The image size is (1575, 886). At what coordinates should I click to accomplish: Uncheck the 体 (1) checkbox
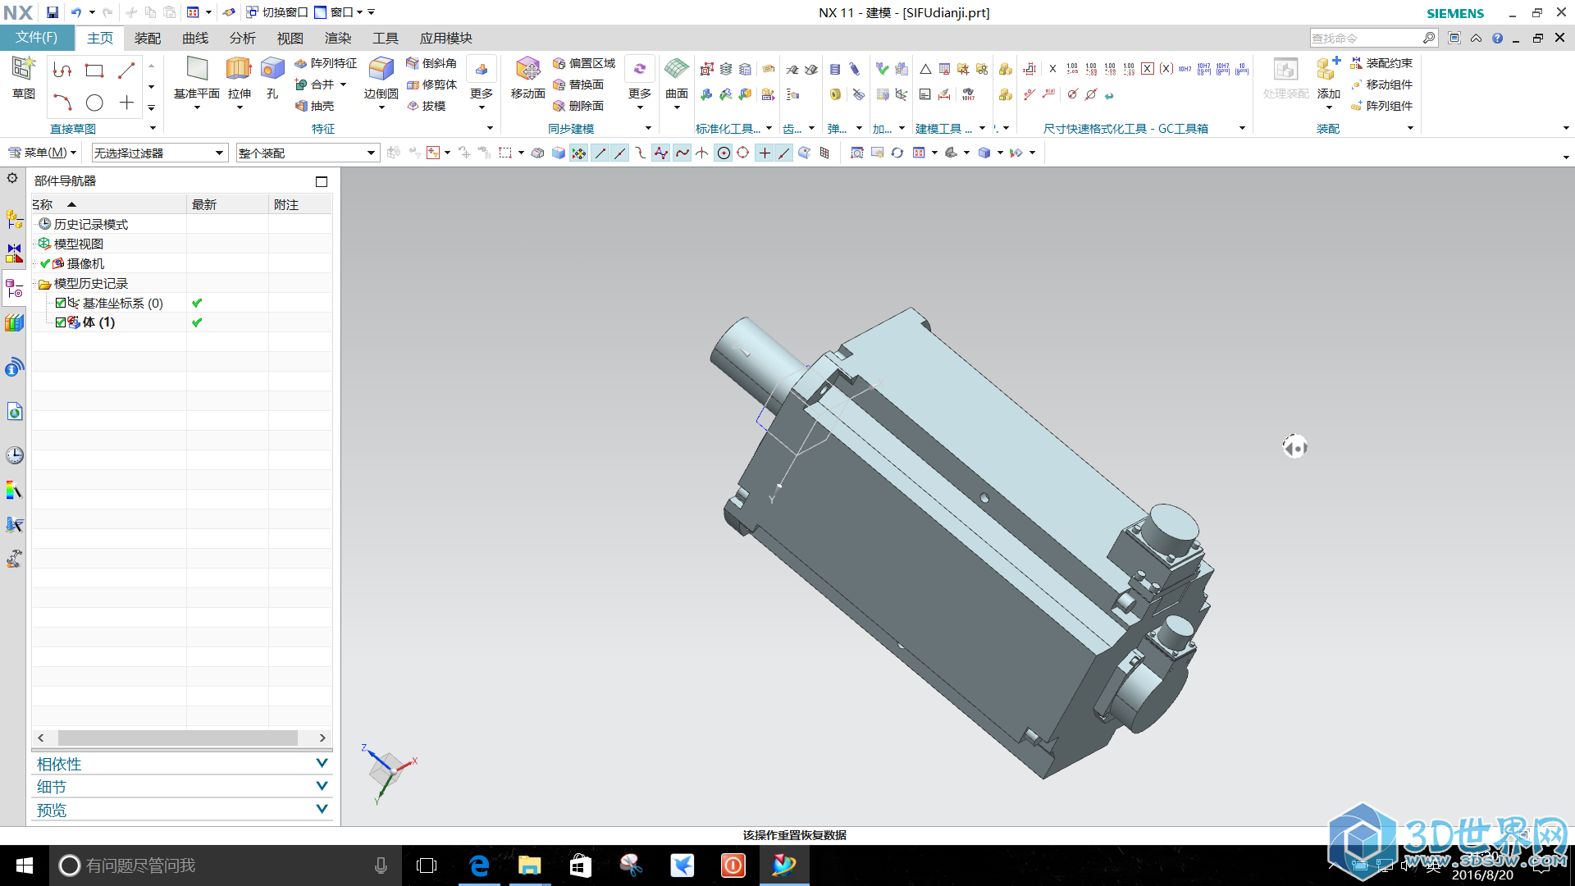(x=61, y=322)
